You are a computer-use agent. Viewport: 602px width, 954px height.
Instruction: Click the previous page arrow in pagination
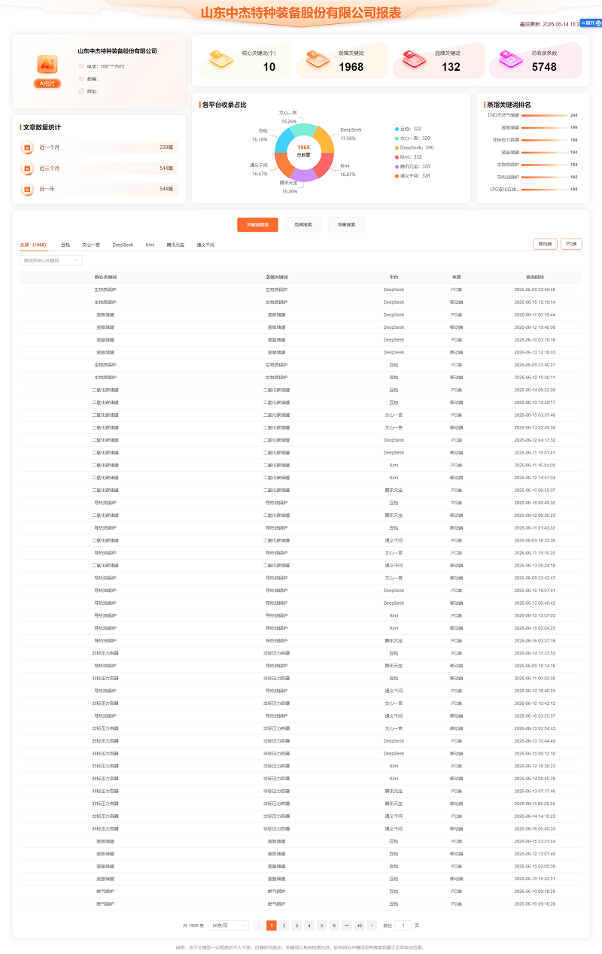(x=259, y=925)
